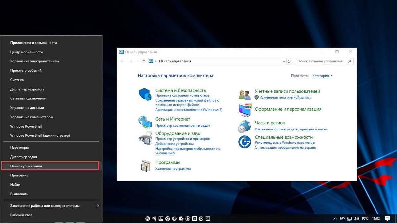Click Удаление программы link
The image size is (397, 223).
click(x=173, y=169)
